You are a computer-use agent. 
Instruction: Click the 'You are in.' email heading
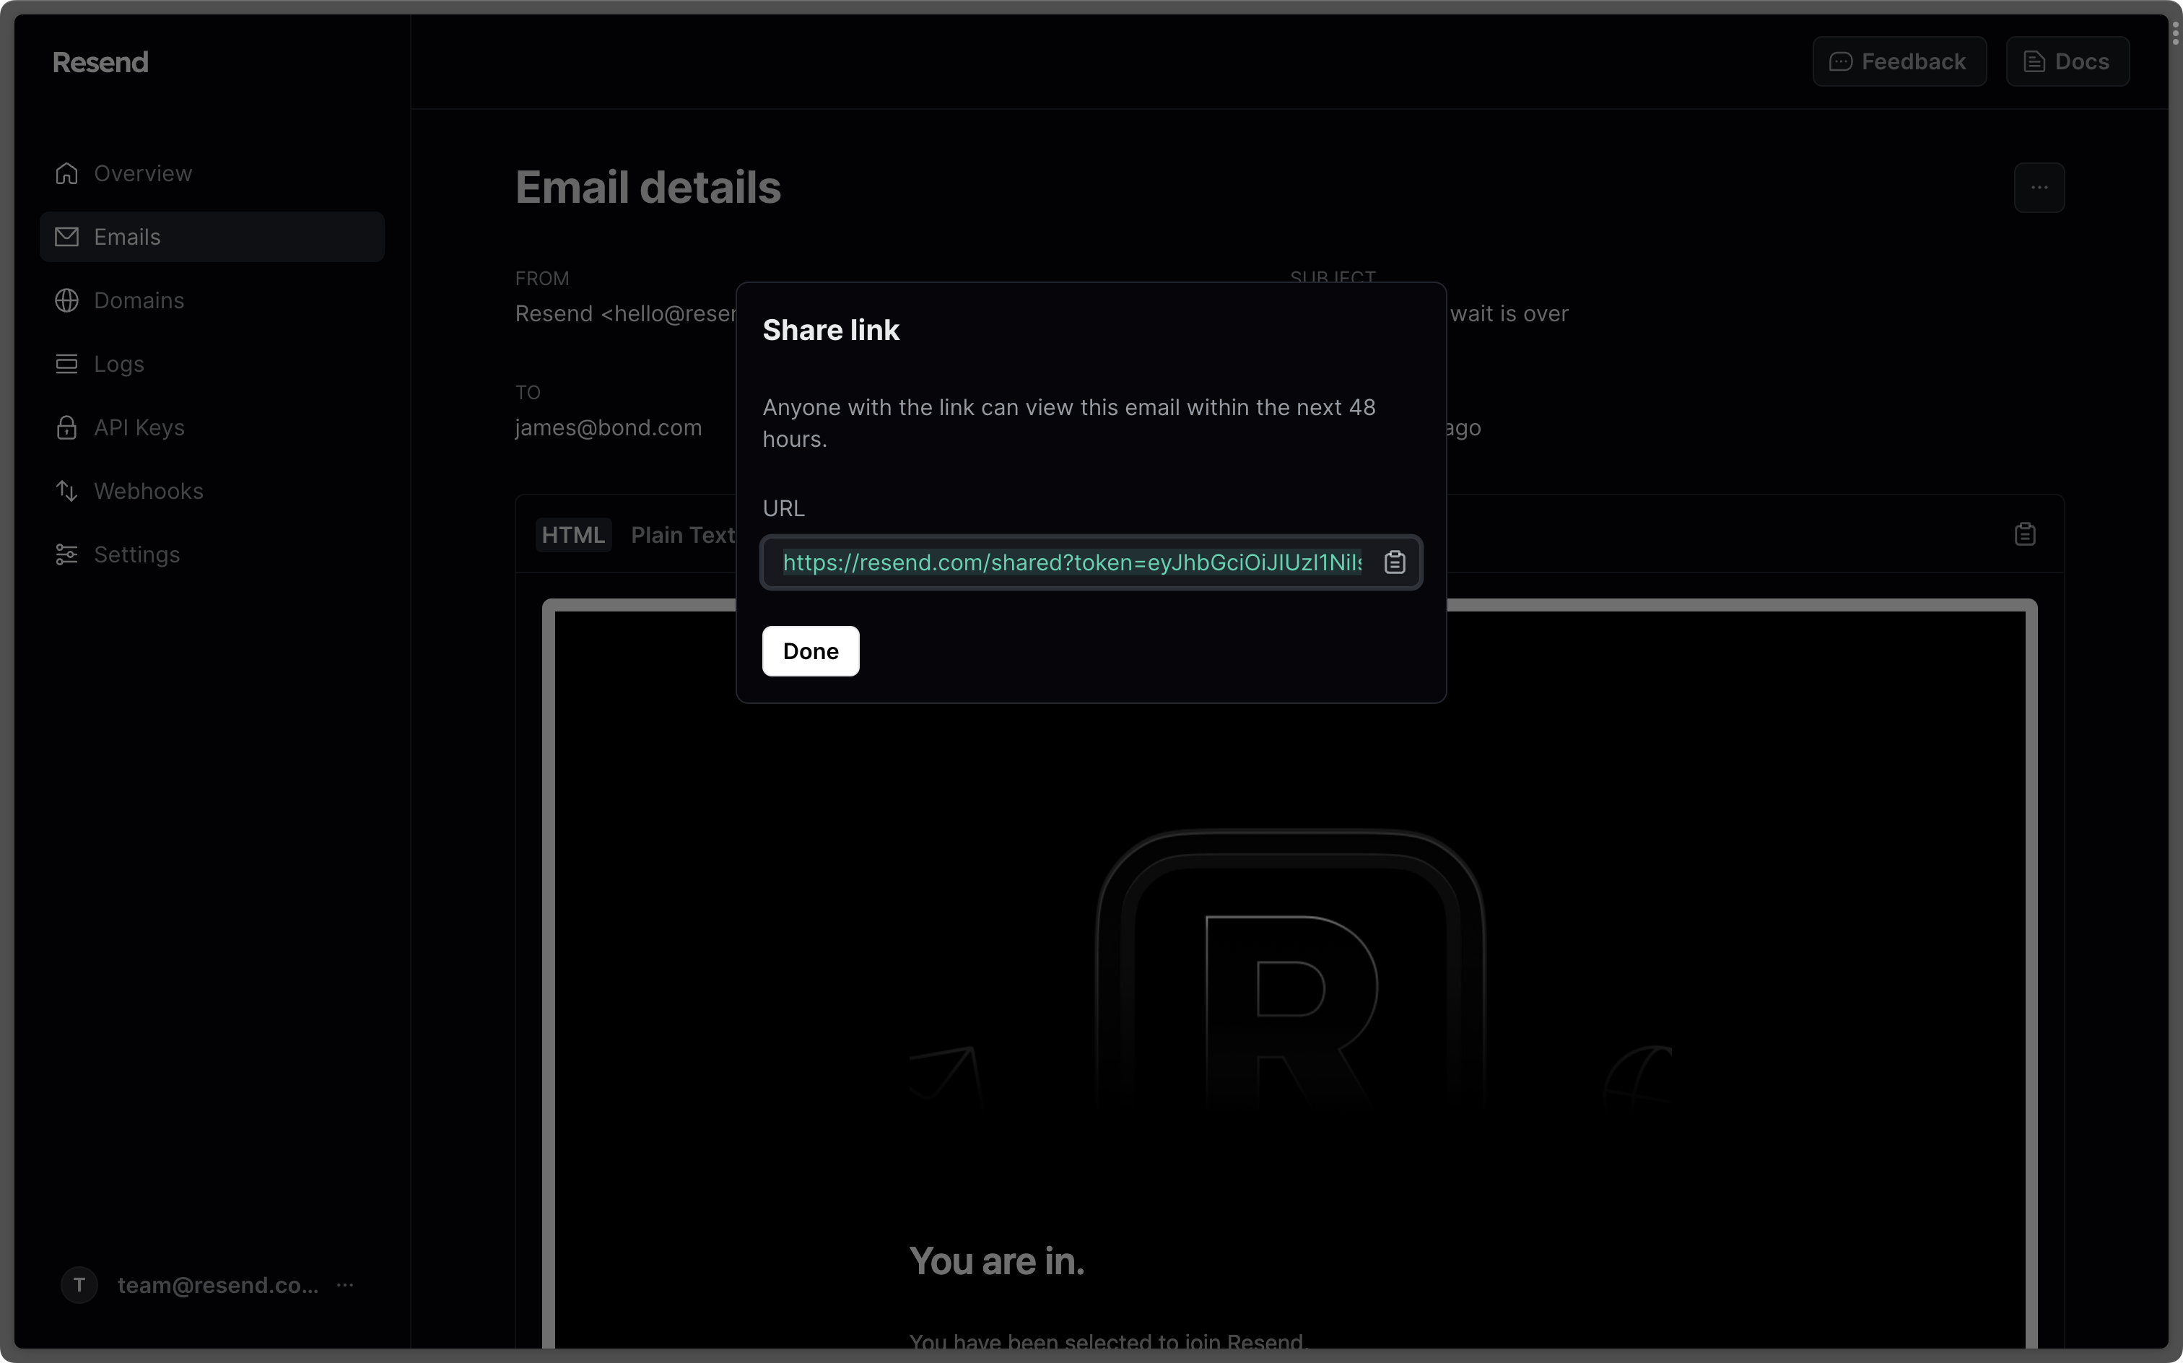[997, 1261]
